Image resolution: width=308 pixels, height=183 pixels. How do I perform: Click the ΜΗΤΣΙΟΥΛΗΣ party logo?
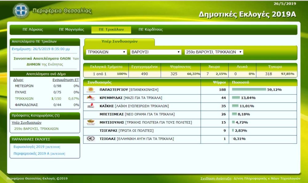91,123
